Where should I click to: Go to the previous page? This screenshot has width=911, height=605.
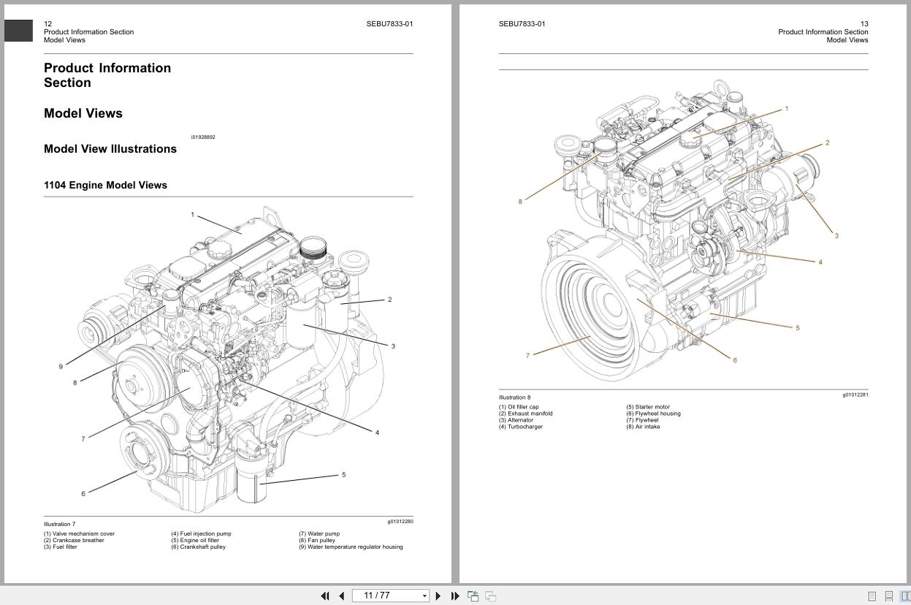pyautogui.click(x=341, y=596)
